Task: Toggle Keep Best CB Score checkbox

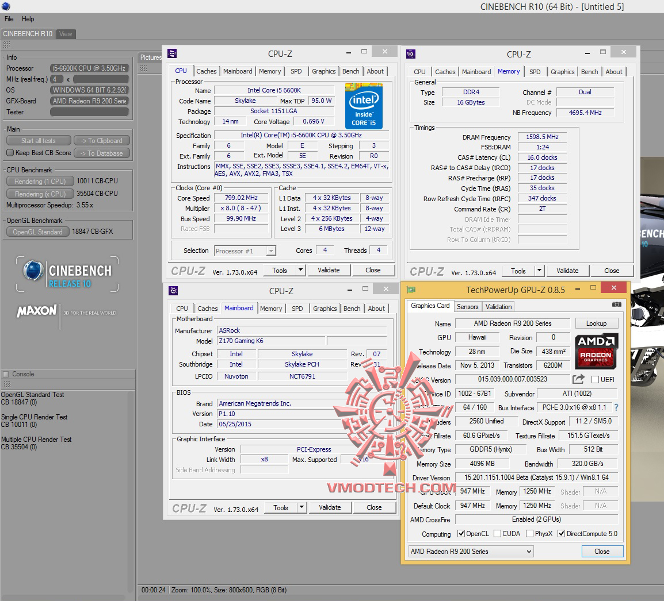Action: click(10, 153)
